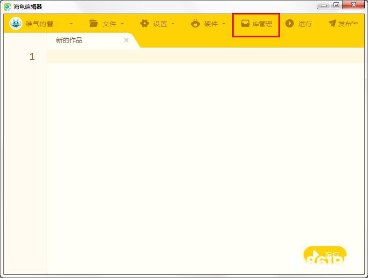Screen dimensions: 368x278
Task: Expand the 文件 menu arrow
Action: point(122,23)
